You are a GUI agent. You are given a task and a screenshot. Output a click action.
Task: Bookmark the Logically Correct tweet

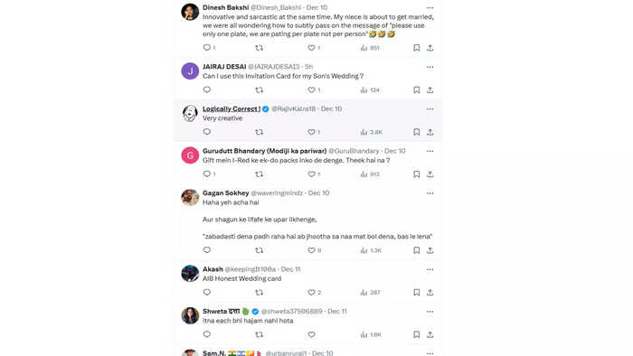coord(417,132)
